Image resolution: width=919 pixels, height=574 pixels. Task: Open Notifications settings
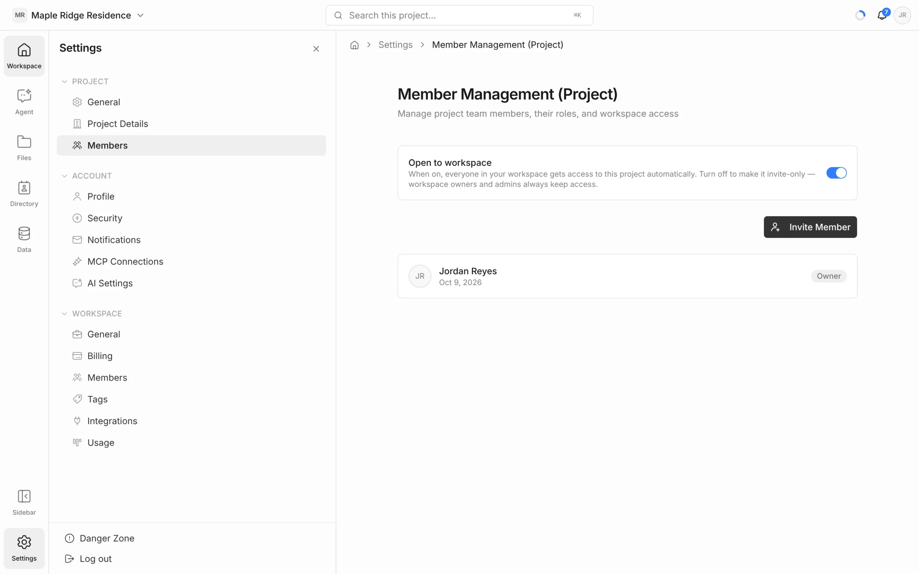click(x=191, y=240)
